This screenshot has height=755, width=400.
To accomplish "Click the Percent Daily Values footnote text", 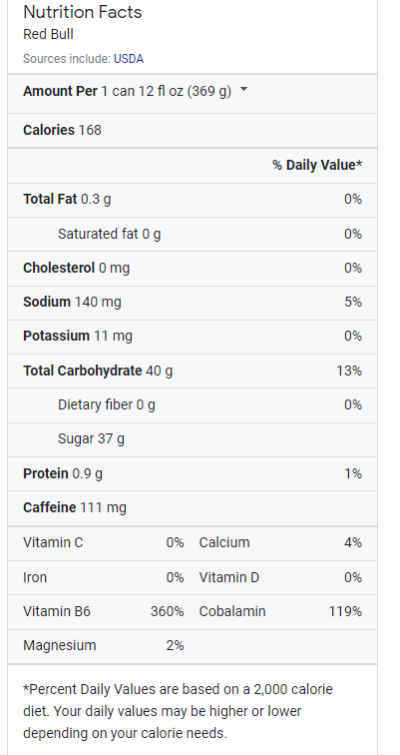I will coord(178,711).
